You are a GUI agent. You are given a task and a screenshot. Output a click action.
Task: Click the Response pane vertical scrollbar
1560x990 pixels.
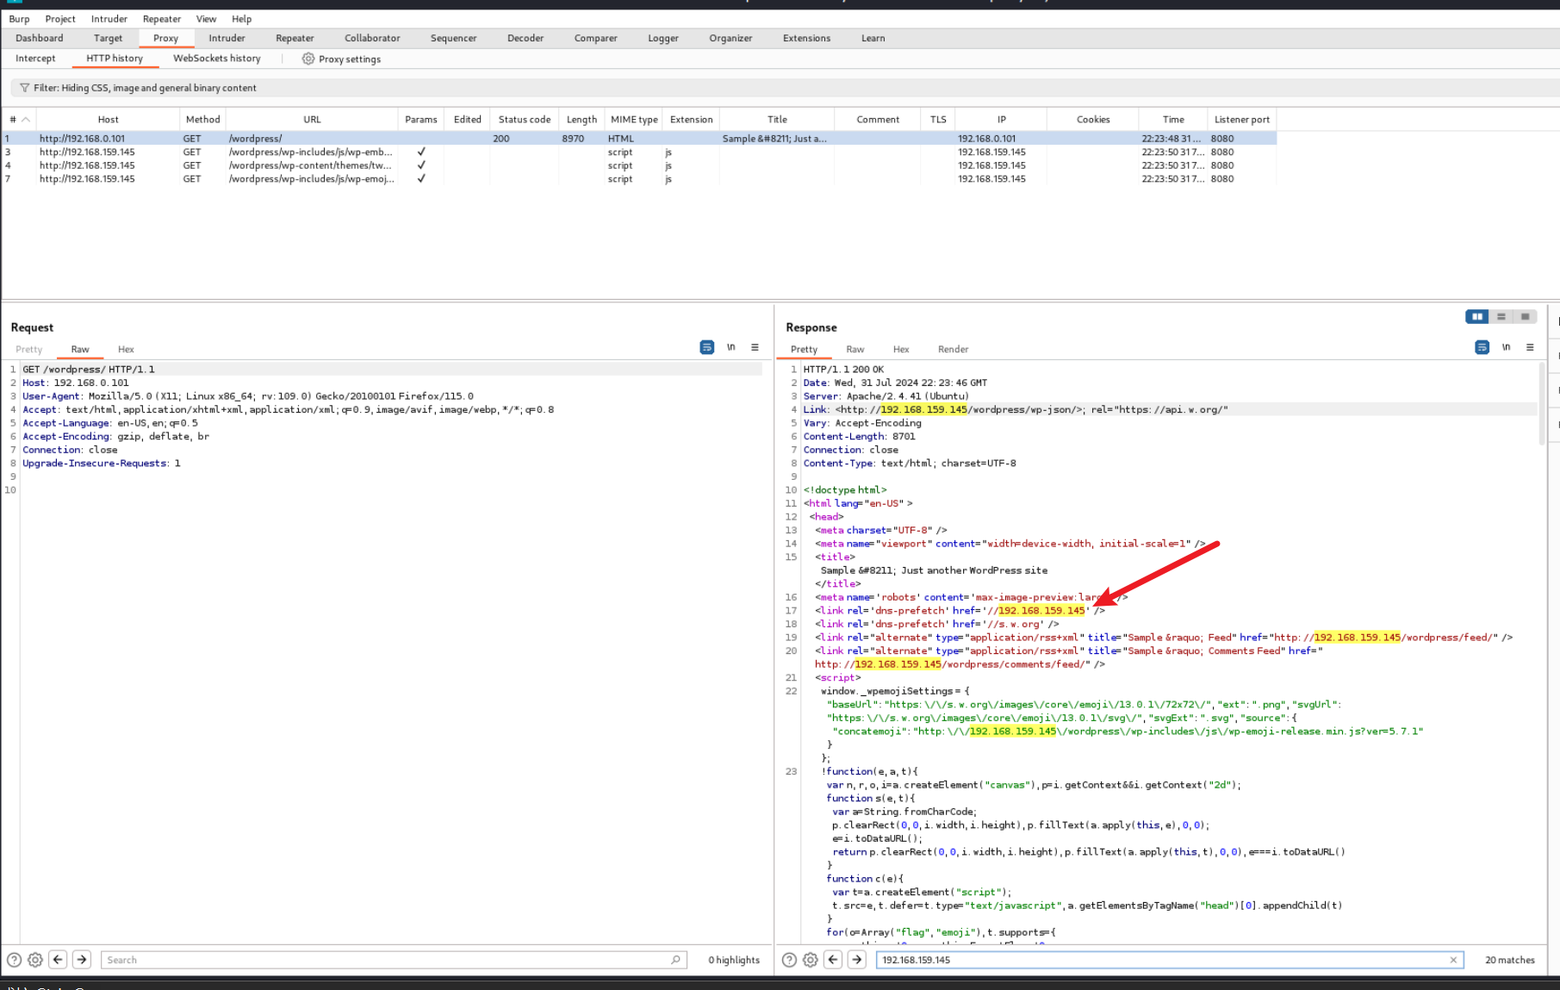(1542, 402)
